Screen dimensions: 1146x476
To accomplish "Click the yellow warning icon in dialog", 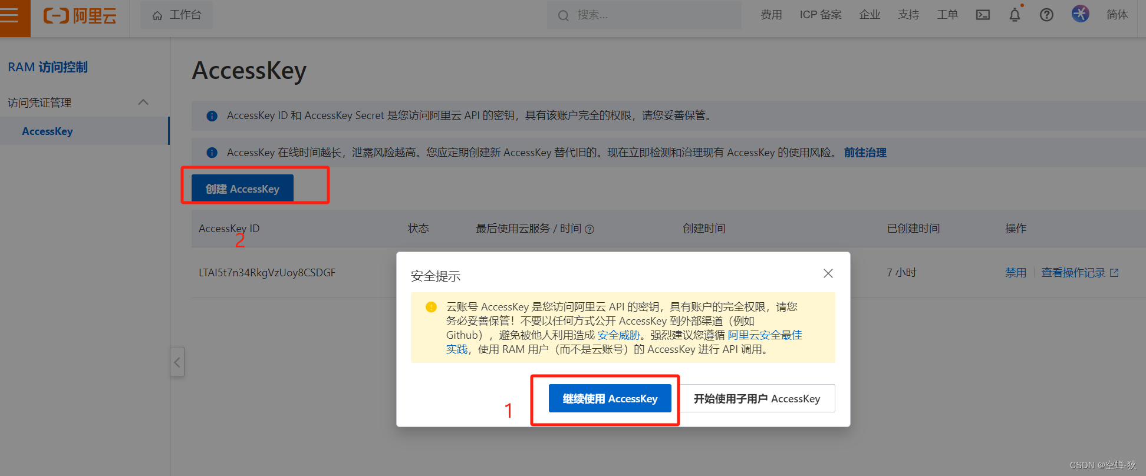I will [431, 307].
